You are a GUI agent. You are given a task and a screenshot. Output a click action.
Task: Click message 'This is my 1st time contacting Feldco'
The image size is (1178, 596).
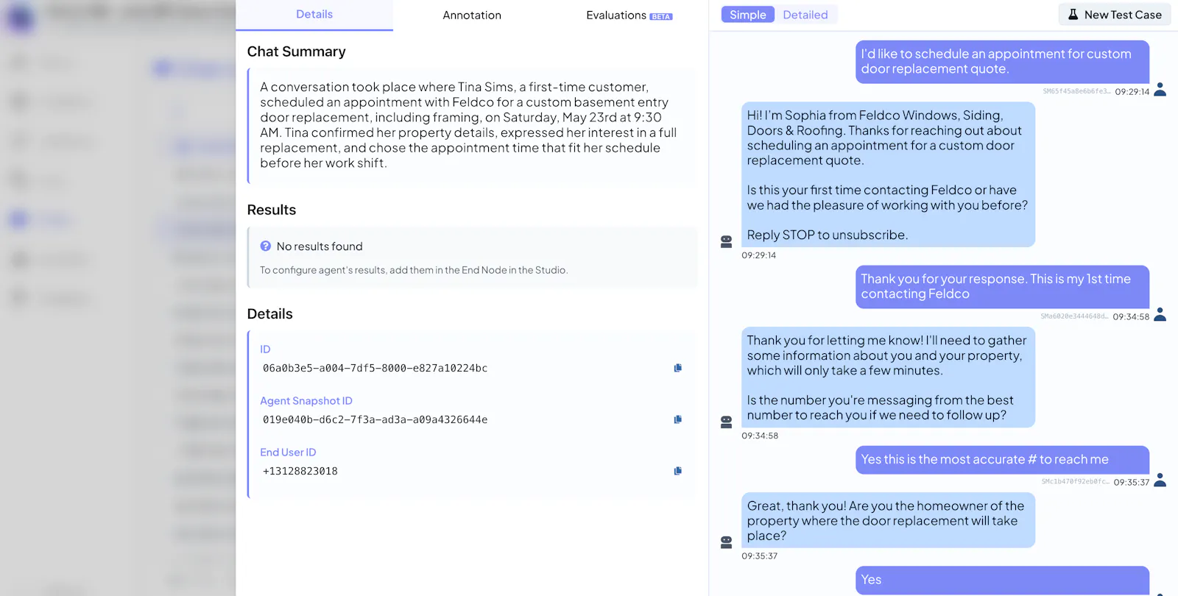(x=1002, y=287)
